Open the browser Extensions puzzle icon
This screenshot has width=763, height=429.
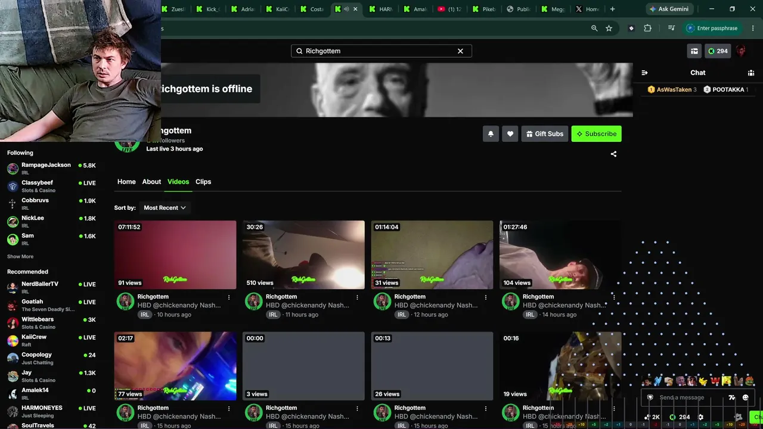tap(648, 28)
